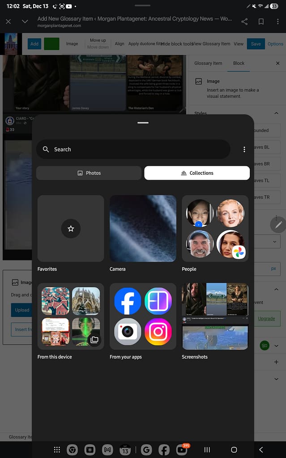Tap the Facebook app icon in collections

click(128, 301)
